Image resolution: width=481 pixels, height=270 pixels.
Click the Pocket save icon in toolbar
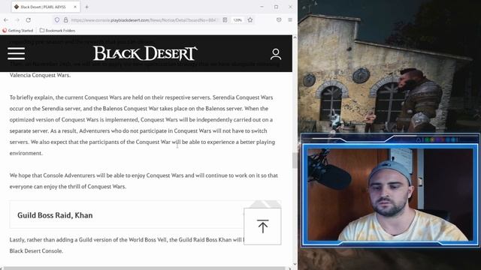pos(279,20)
